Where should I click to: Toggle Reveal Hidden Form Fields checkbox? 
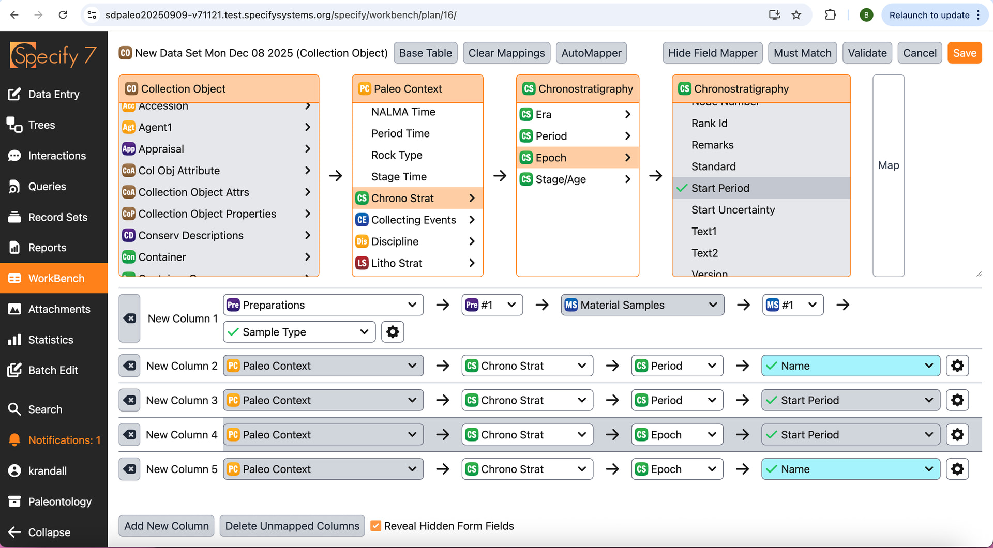coord(376,526)
